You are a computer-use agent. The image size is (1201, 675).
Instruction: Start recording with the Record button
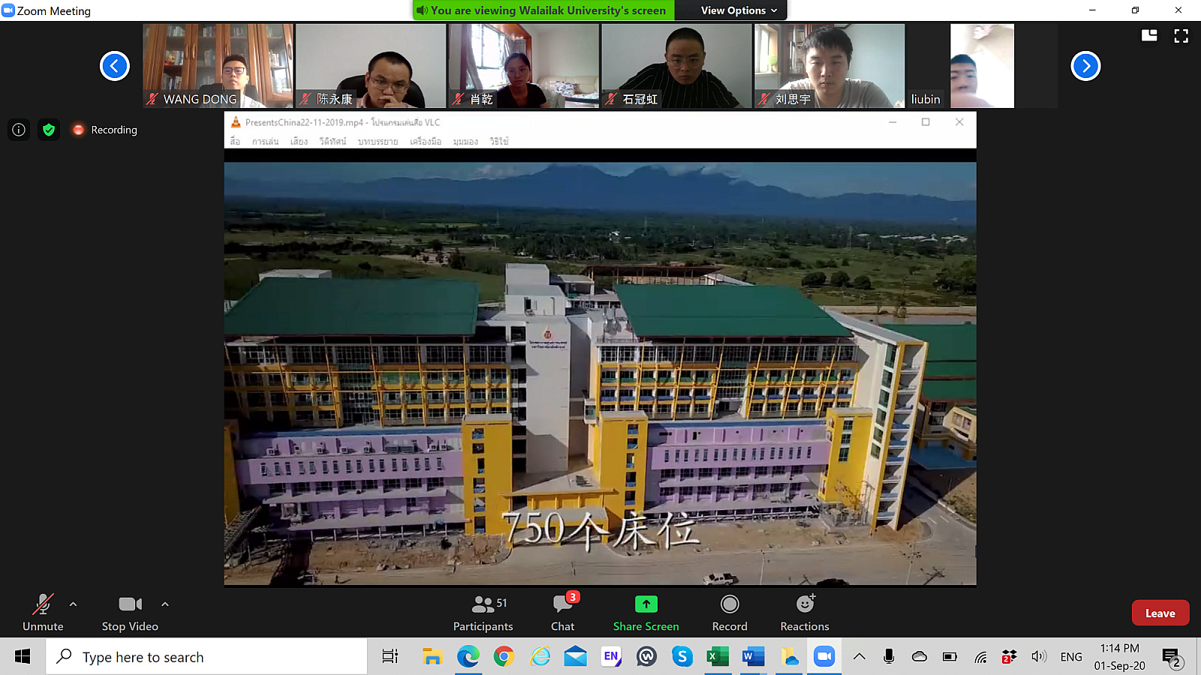click(729, 613)
